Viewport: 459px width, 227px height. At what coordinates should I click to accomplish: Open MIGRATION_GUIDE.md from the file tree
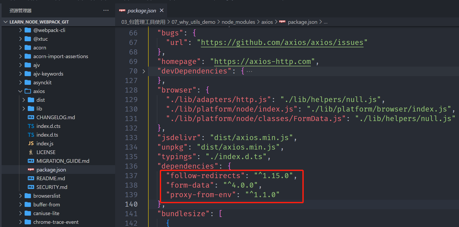coord(63,161)
